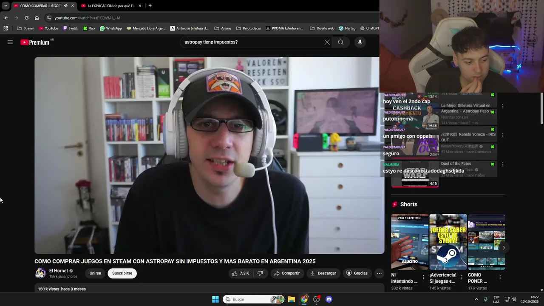Open the WhatsApp bookmark
The width and height of the screenshot is (544, 306).
click(x=111, y=28)
